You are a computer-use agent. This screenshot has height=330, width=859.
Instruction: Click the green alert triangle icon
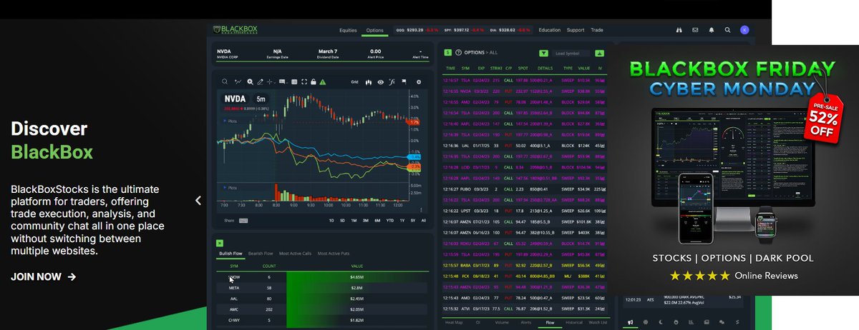pos(323,82)
